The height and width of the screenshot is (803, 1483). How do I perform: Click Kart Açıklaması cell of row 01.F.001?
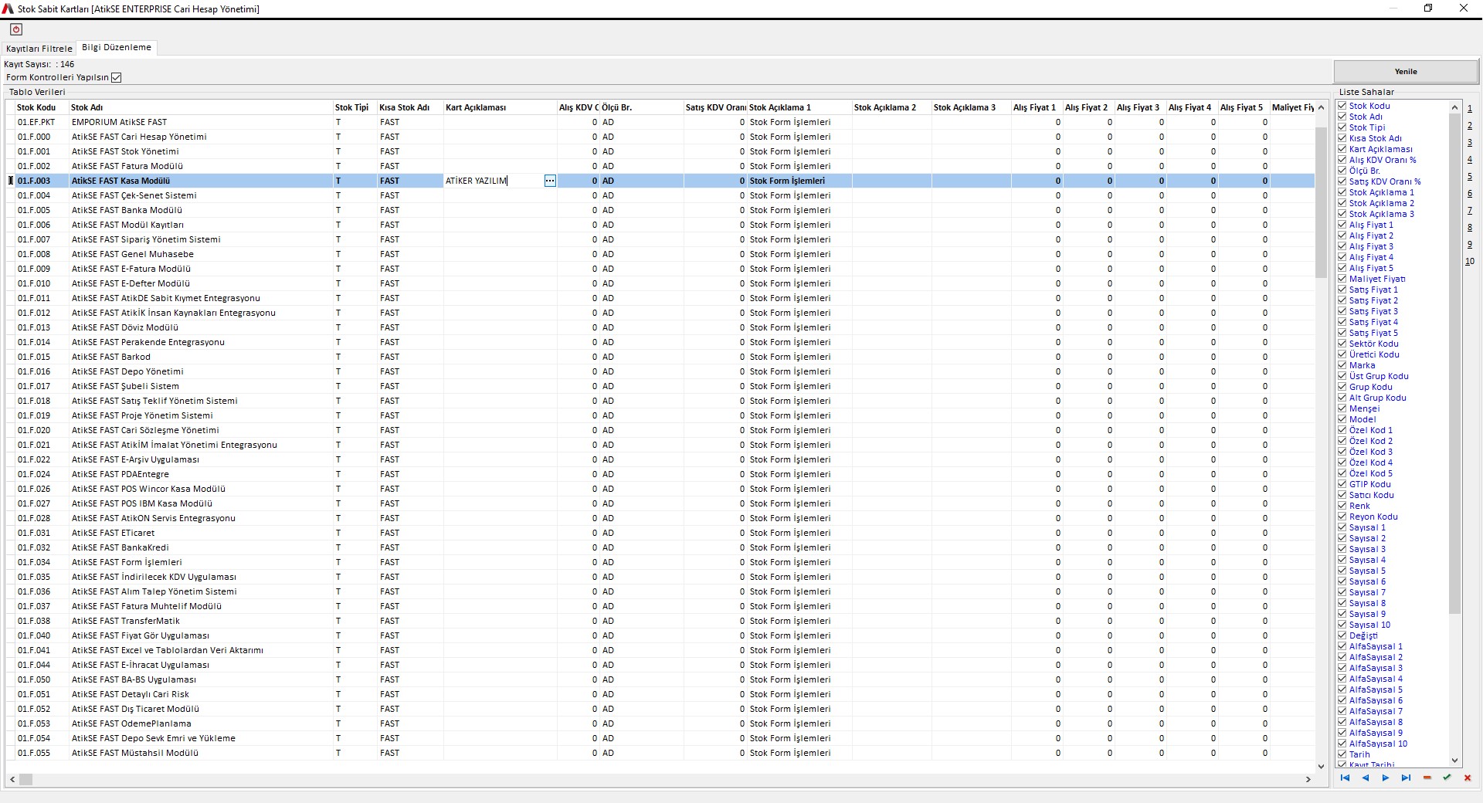tap(501, 151)
